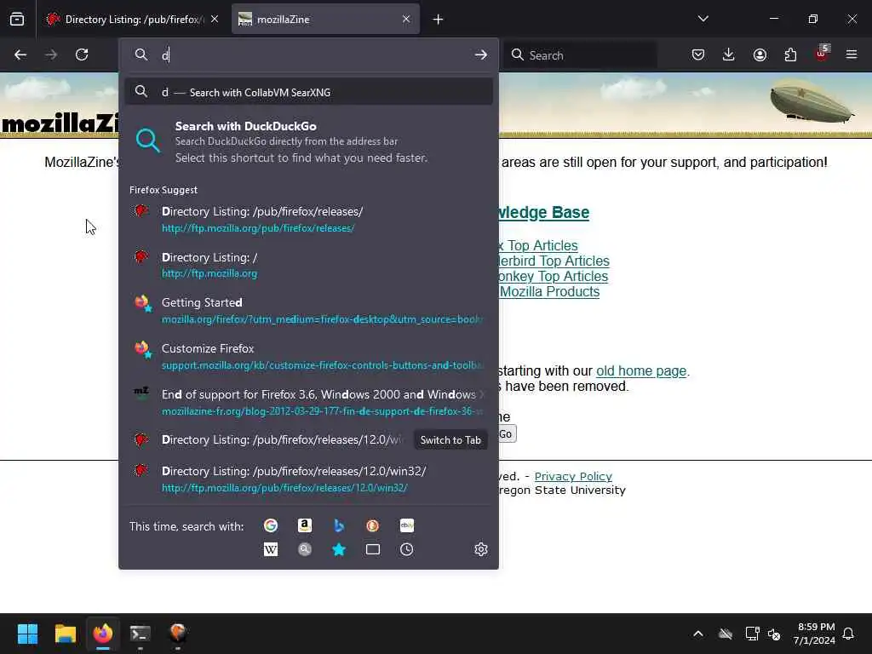Image resolution: width=872 pixels, height=654 pixels.
Task: Open search settings gear in dropdown
Action: click(x=481, y=549)
